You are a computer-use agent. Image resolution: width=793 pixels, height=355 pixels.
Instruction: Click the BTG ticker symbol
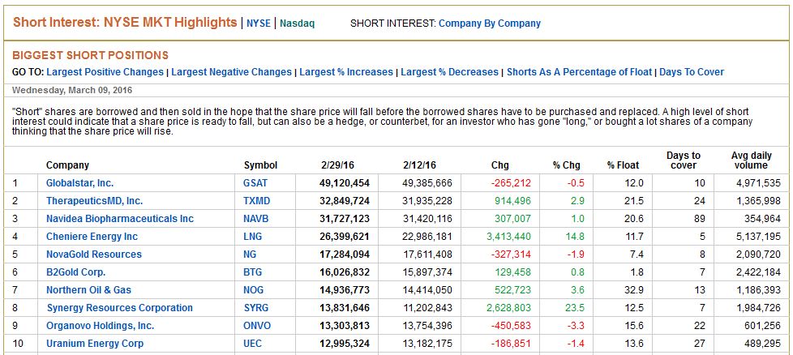pos(254,272)
